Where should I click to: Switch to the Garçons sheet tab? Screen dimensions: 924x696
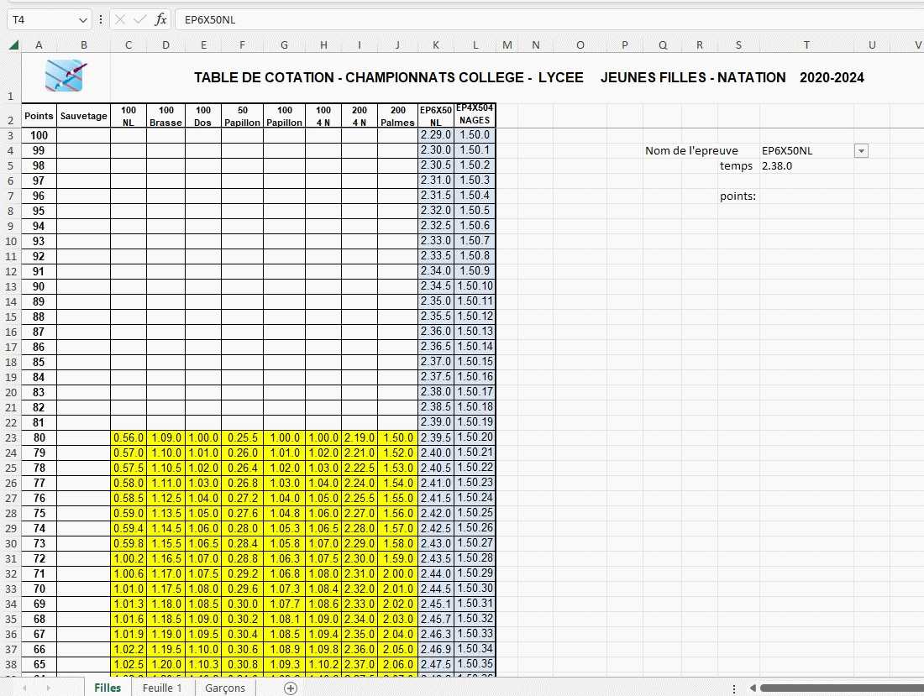pyautogui.click(x=224, y=688)
